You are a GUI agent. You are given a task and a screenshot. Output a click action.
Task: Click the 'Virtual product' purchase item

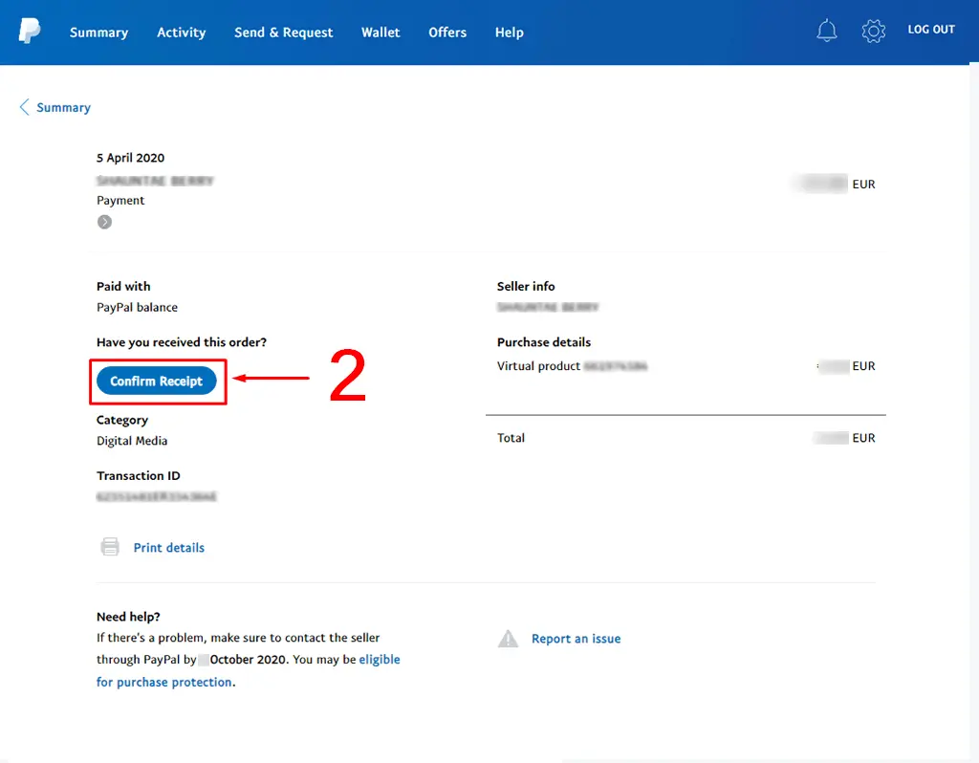pos(538,366)
